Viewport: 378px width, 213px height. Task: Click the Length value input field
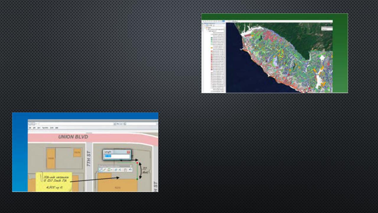pos(117,156)
